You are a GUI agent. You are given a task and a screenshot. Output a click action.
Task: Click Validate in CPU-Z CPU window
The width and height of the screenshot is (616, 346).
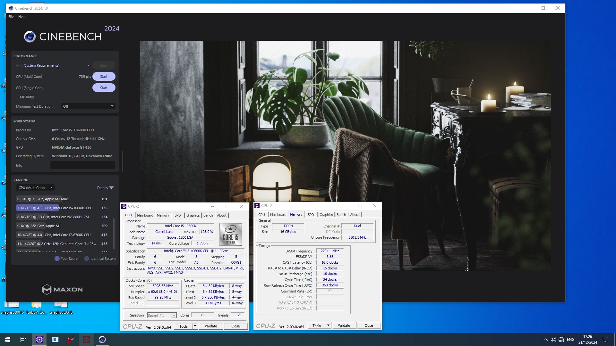click(211, 326)
